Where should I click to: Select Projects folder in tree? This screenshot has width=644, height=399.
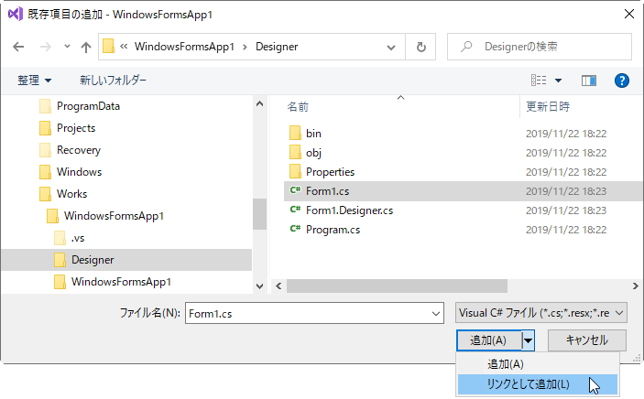(68, 128)
